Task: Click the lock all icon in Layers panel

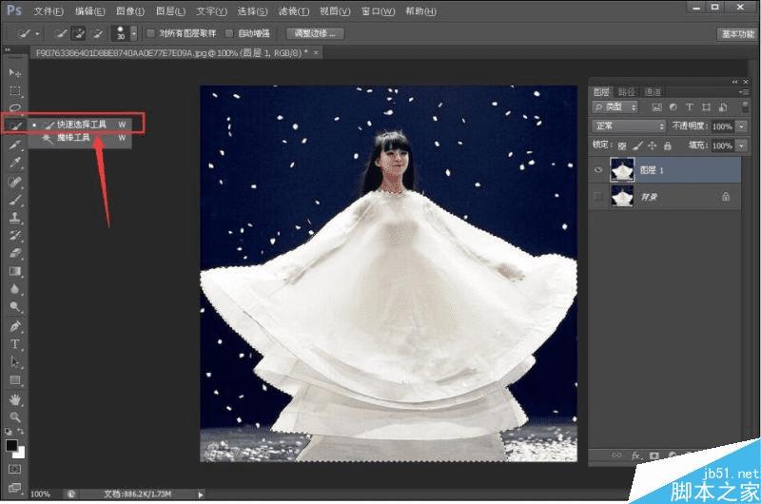Action: coord(667,145)
